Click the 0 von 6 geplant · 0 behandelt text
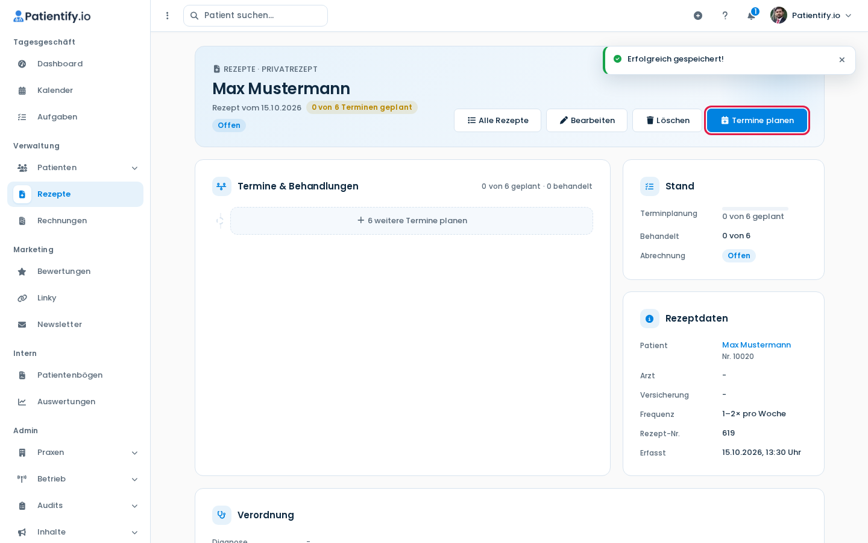 (x=536, y=186)
